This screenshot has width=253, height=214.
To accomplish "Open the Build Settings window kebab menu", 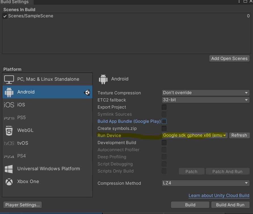I will click(x=239, y=1).
